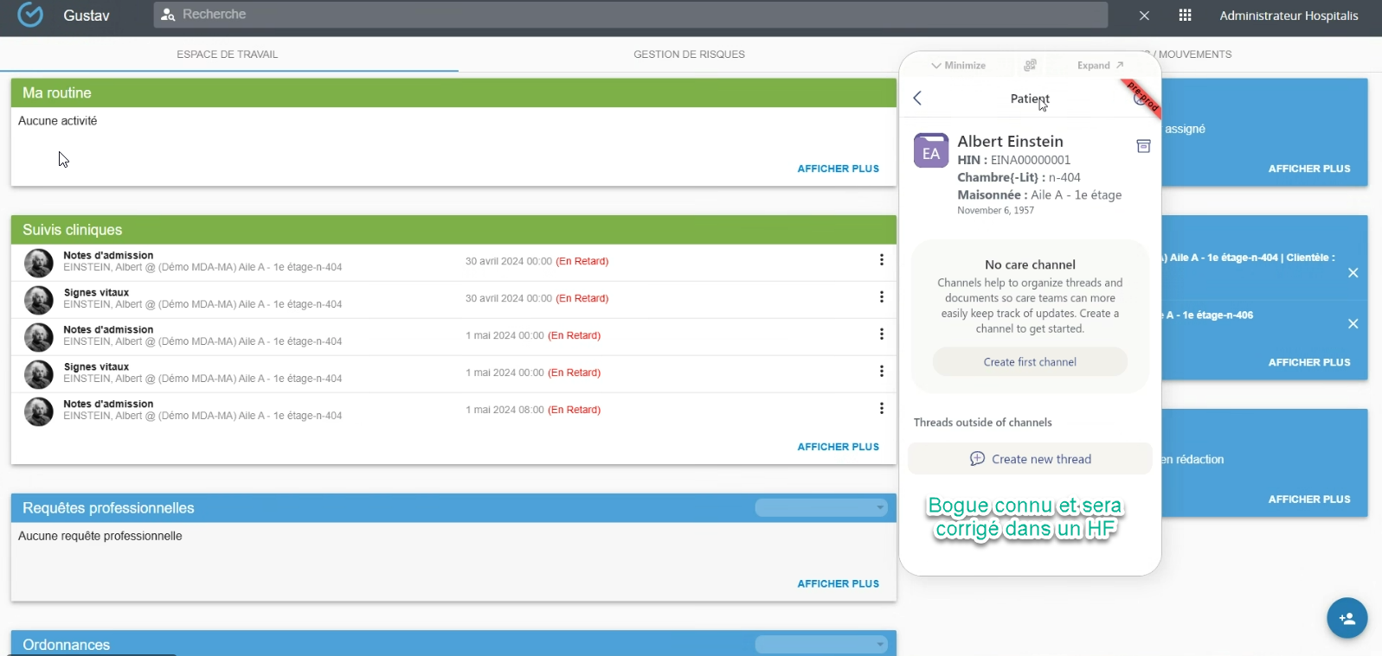The width and height of the screenshot is (1382, 656).
Task: Click in the Recherche search field
Action: point(632,15)
